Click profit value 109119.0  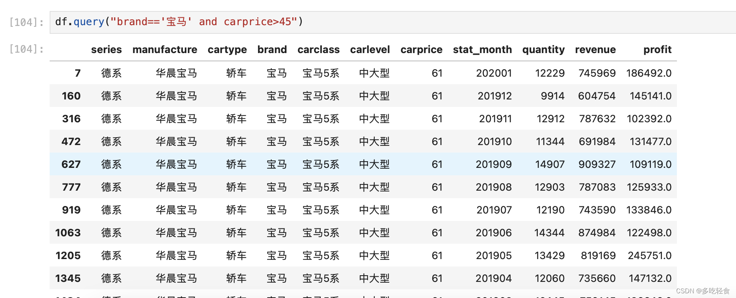click(651, 164)
